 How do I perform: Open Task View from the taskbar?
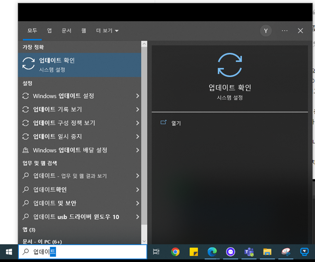156,252
